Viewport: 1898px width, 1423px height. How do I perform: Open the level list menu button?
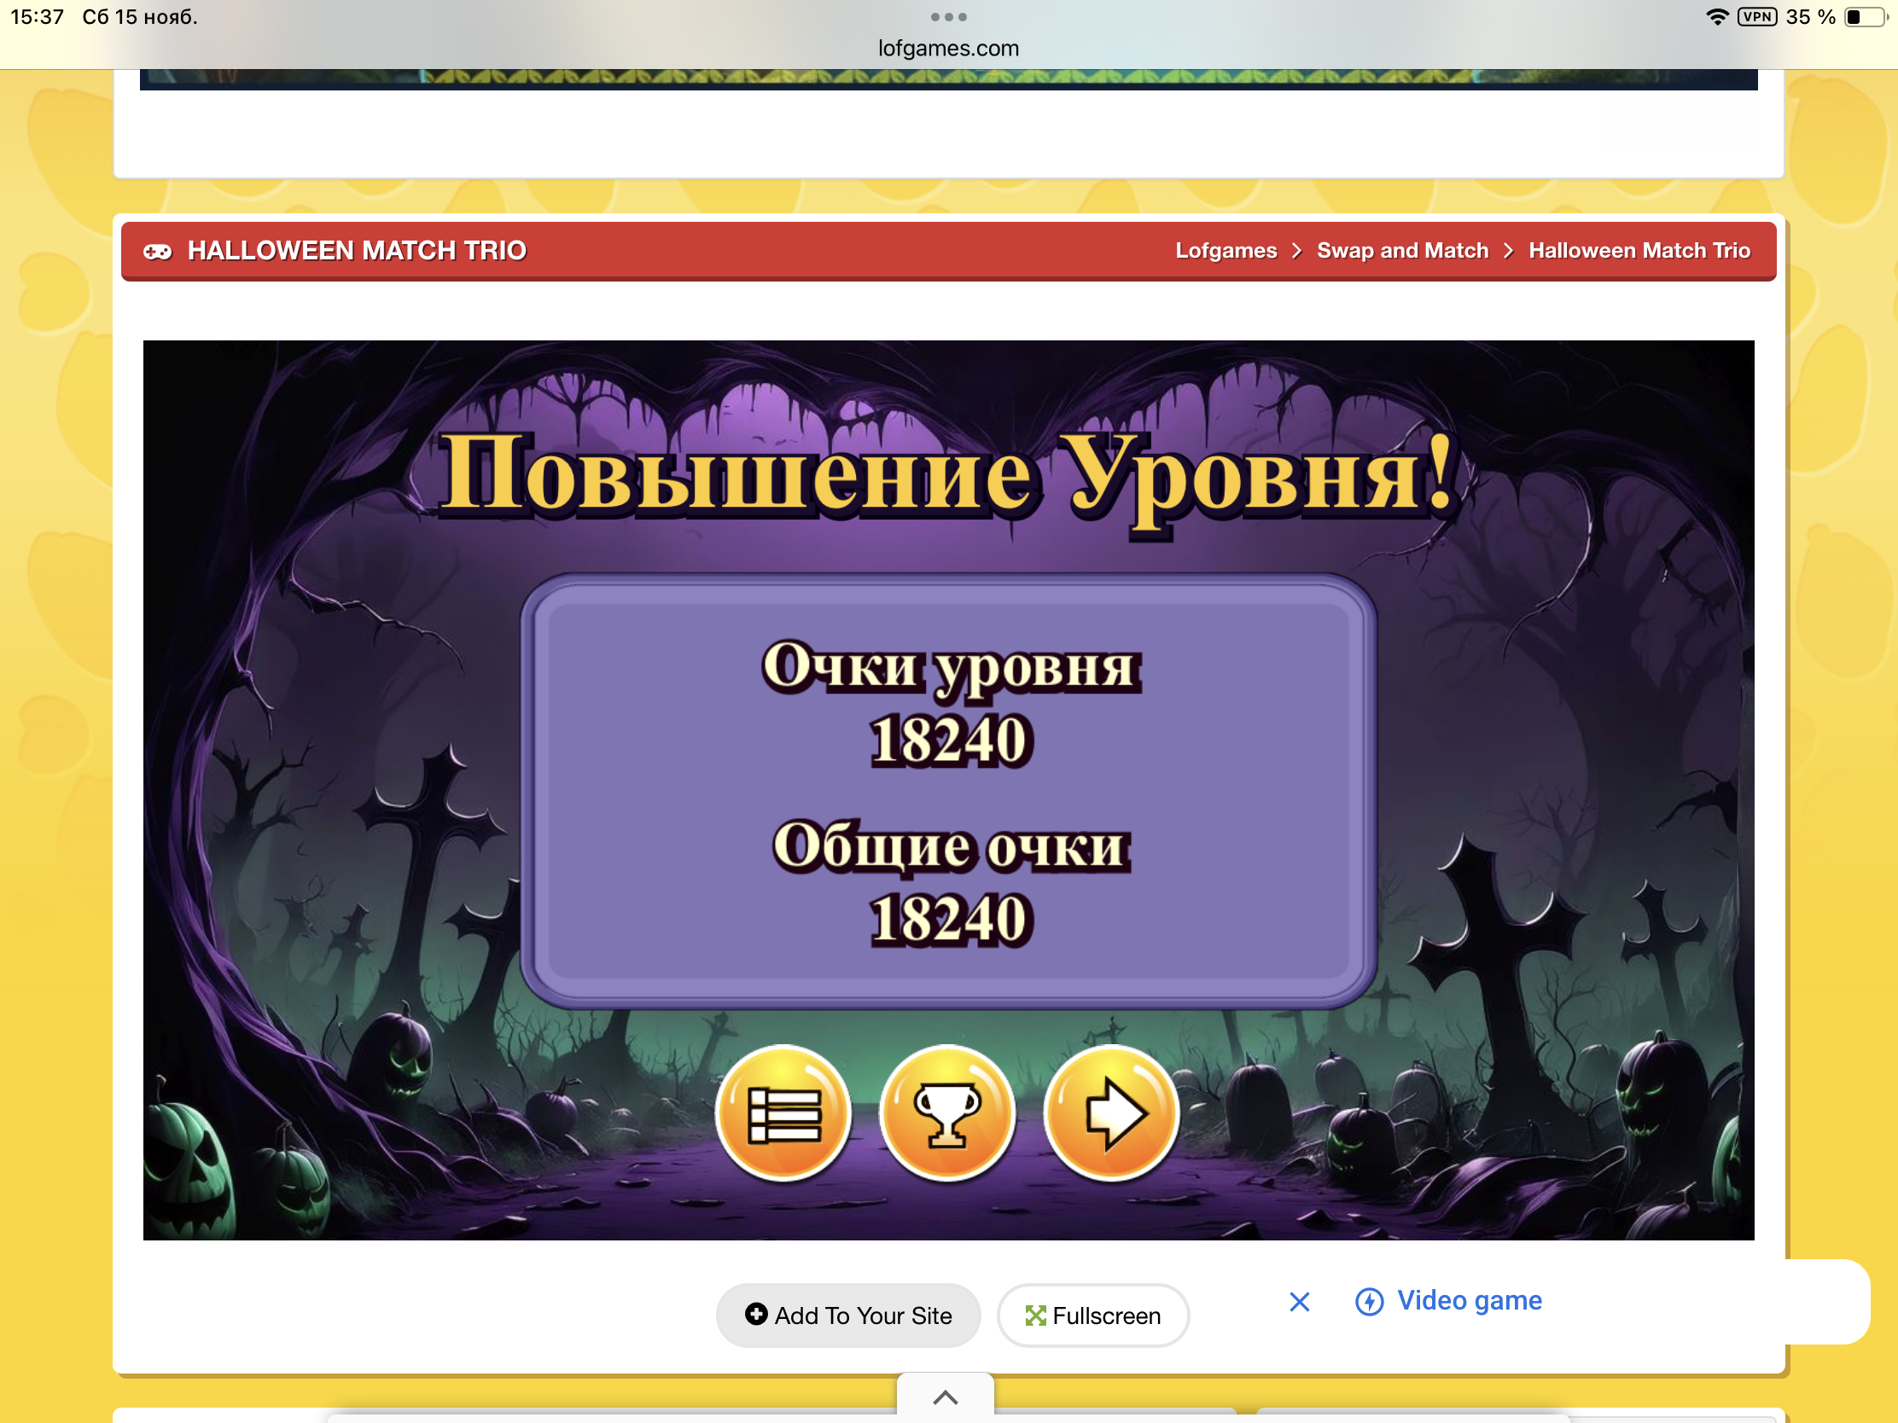(x=783, y=1112)
